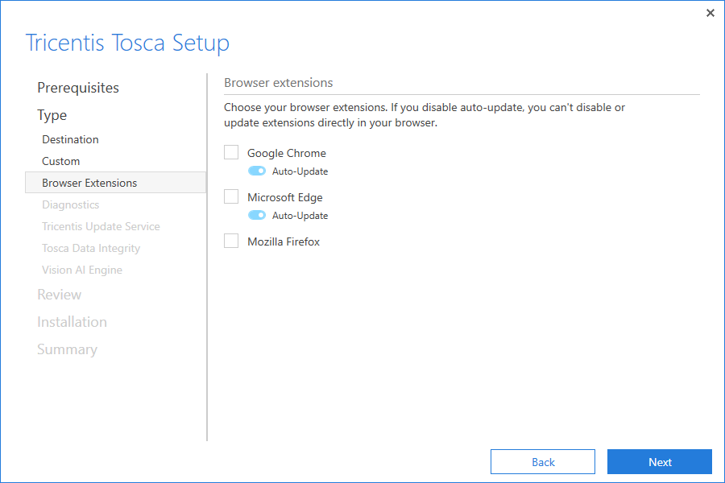The width and height of the screenshot is (725, 483).
Task: Navigate to the Destination step
Action: point(71,139)
